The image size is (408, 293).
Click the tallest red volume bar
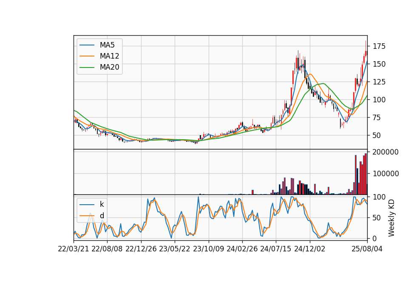(366, 174)
